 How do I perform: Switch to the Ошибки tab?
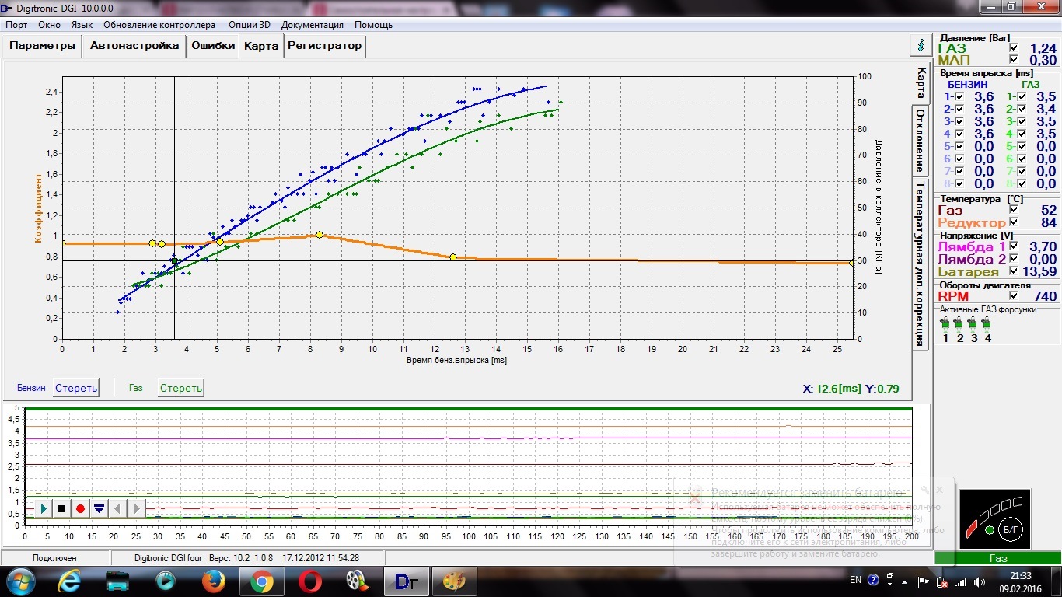(x=213, y=45)
